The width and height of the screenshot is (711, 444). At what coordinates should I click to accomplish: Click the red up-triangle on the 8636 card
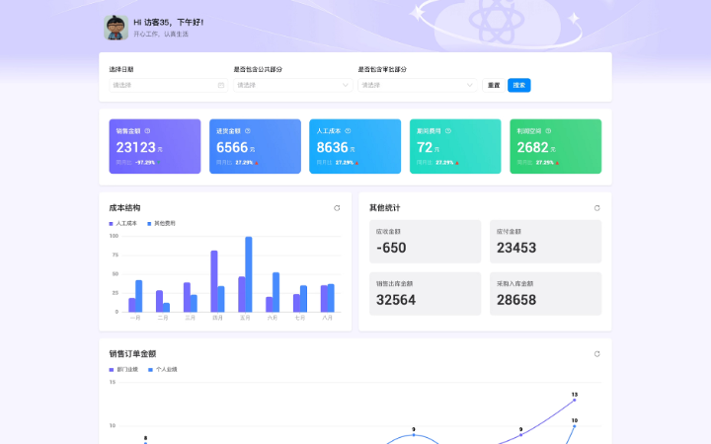point(356,163)
